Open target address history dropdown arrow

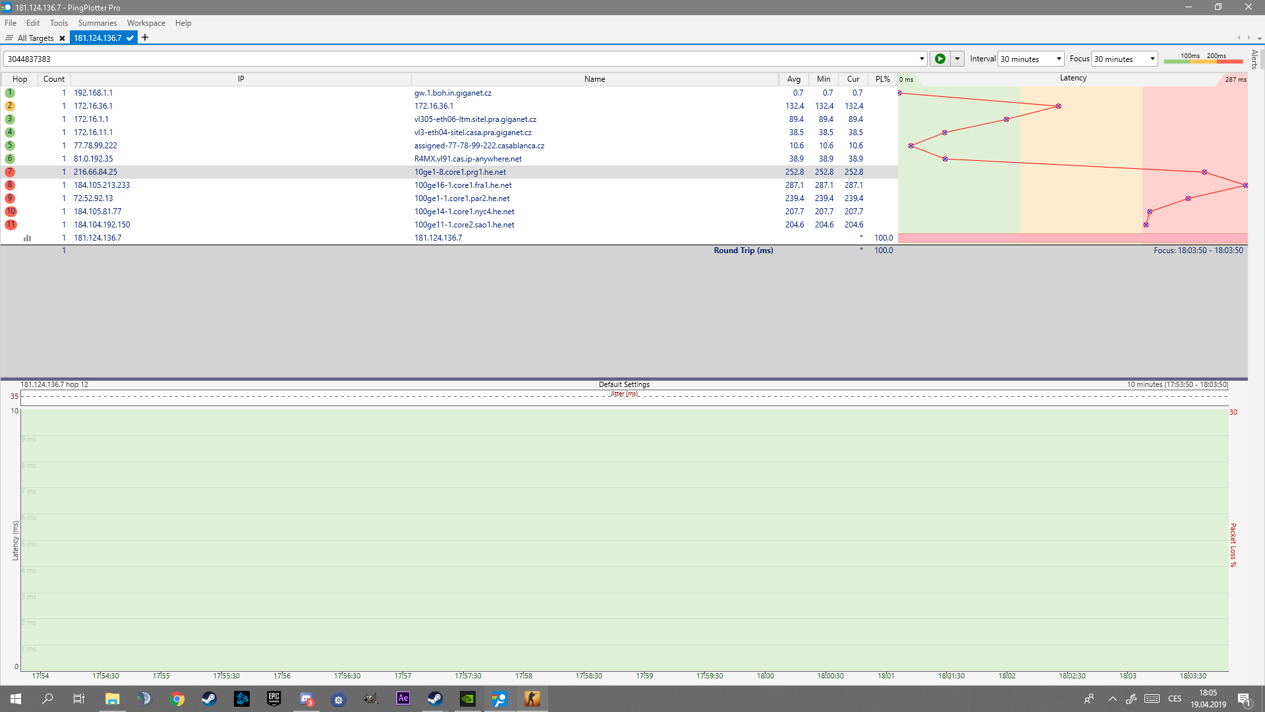click(921, 59)
